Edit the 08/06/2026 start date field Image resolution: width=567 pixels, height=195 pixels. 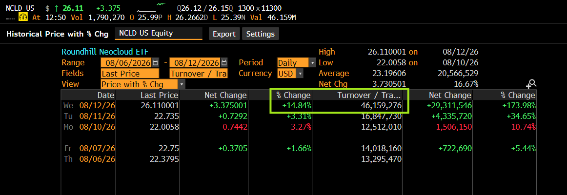127,63
